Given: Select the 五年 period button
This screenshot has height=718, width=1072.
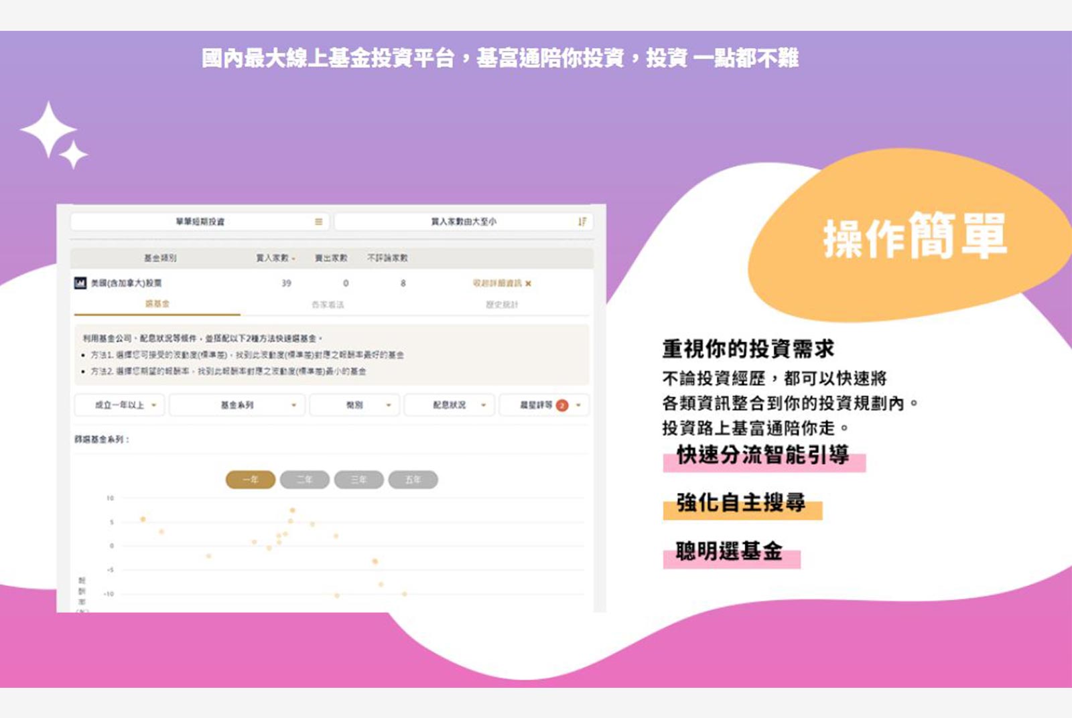Looking at the screenshot, I should [413, 480].
